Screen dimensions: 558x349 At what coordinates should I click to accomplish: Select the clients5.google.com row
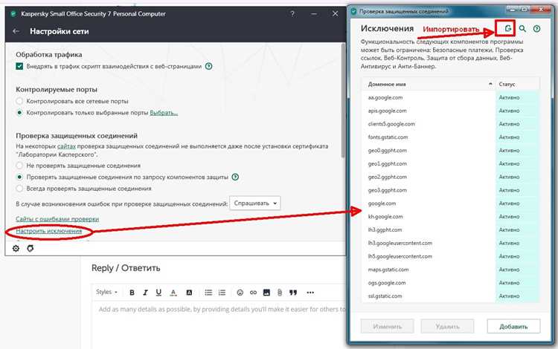[451, 124]
